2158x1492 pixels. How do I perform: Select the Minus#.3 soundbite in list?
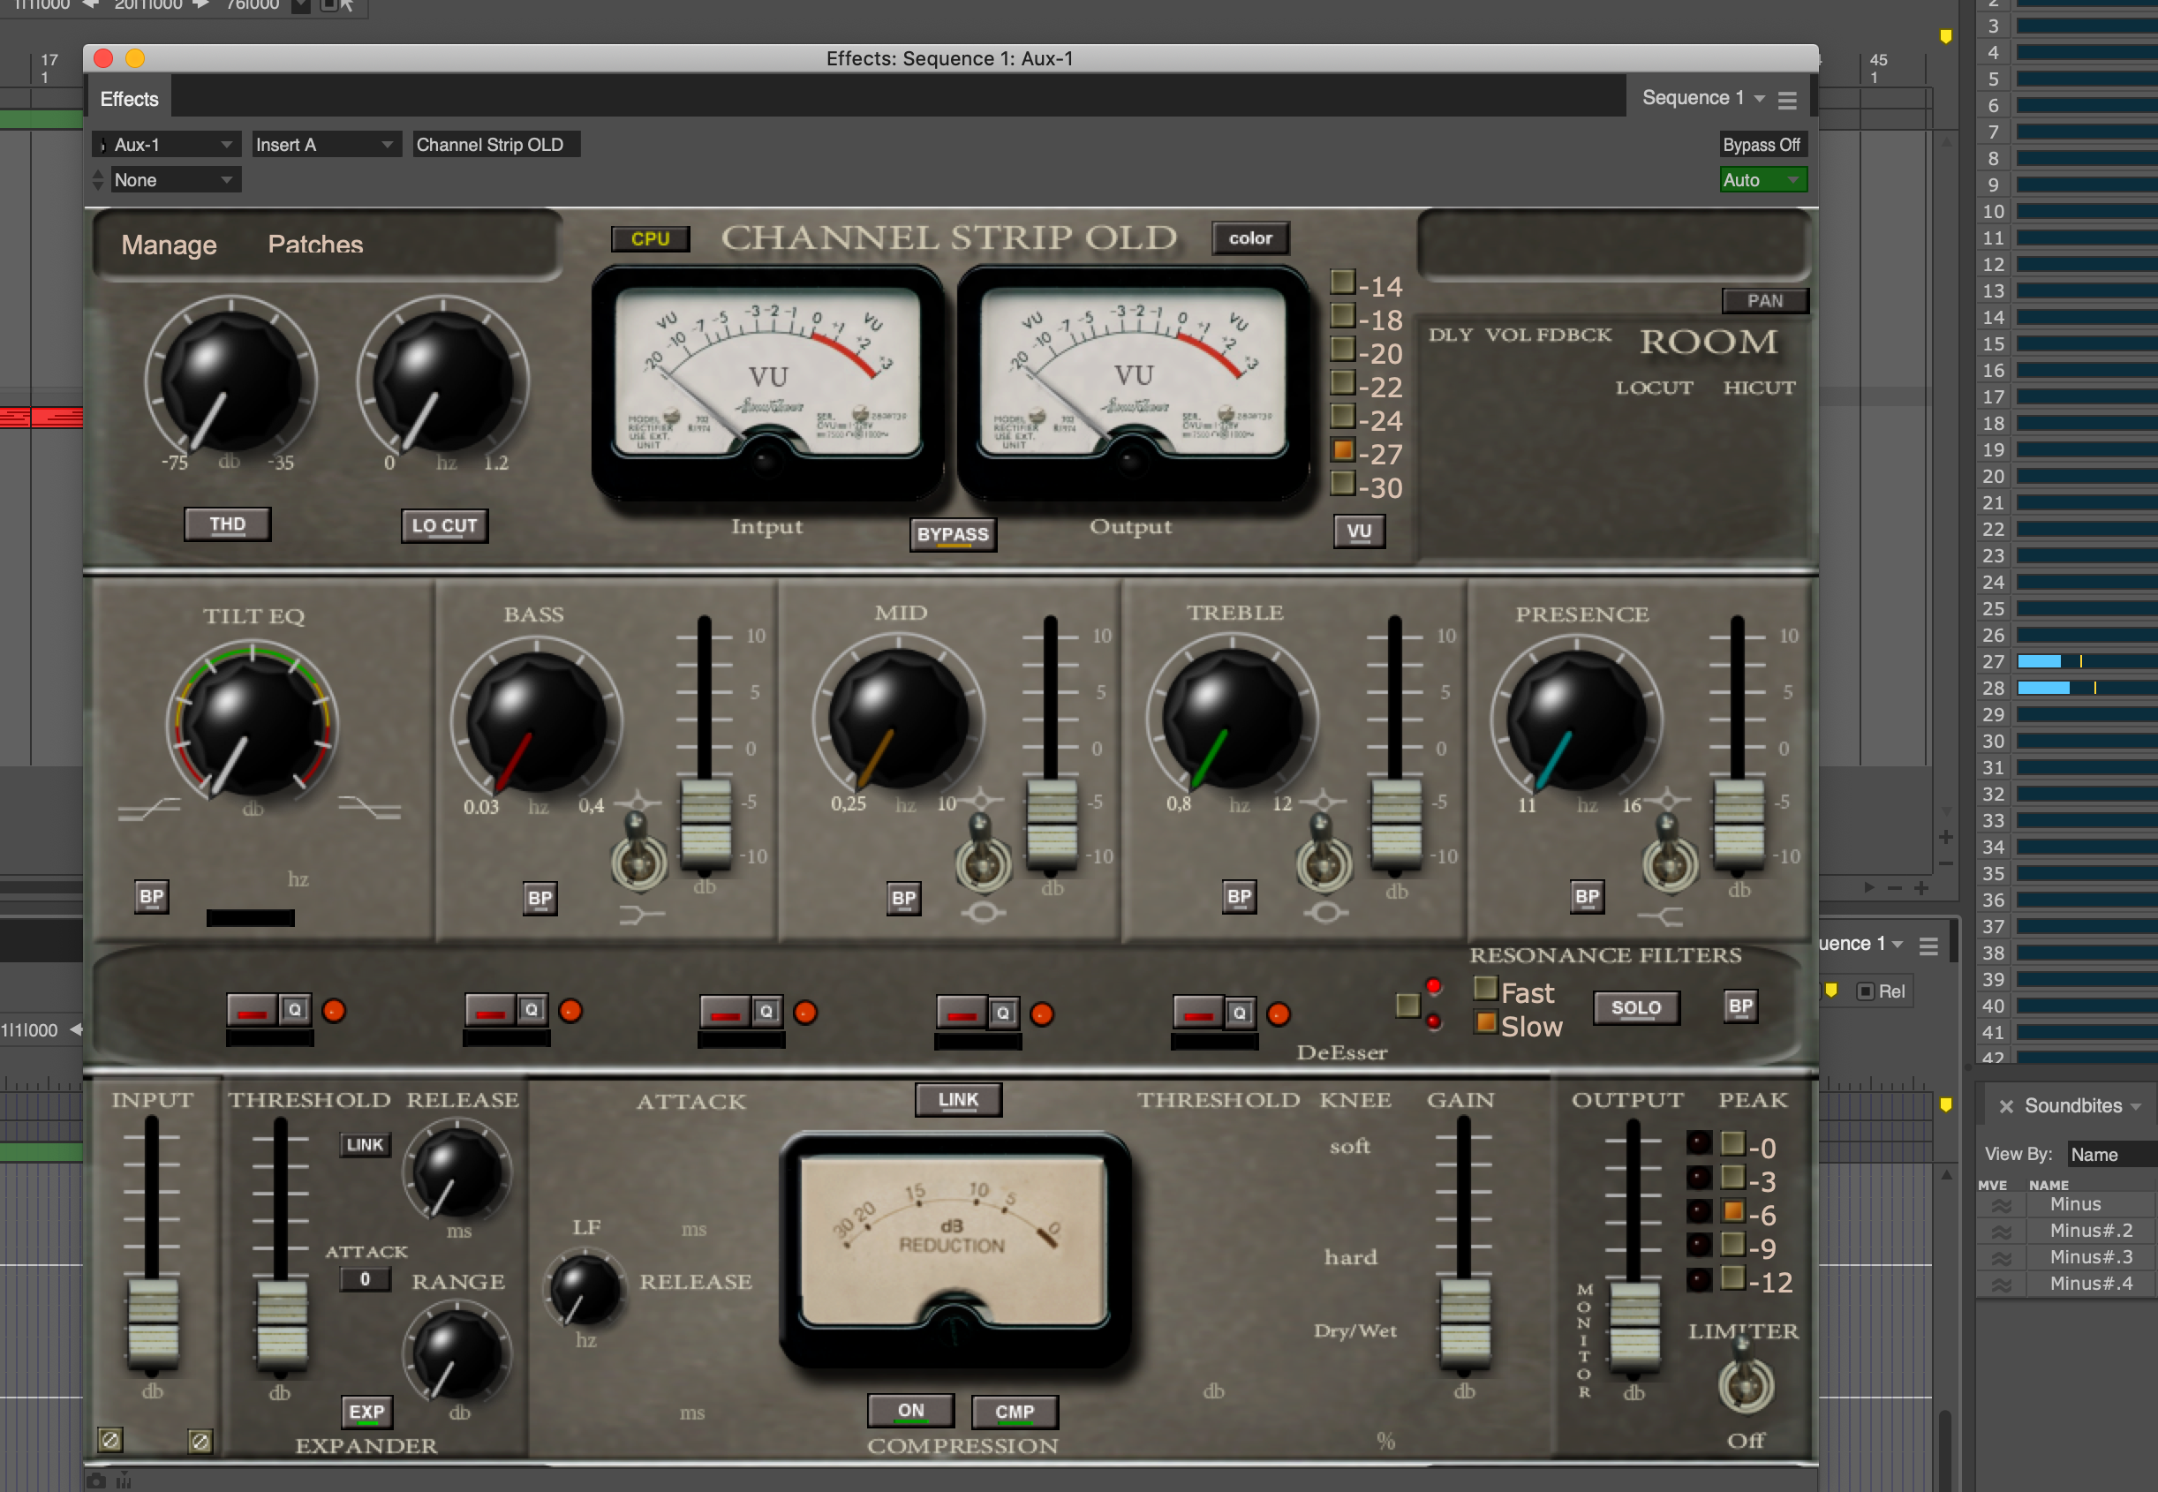(2090, 1256)
